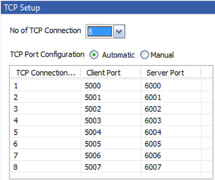Sort by the Server Port column header
This screenshot has height=180, width=215.
171,73
